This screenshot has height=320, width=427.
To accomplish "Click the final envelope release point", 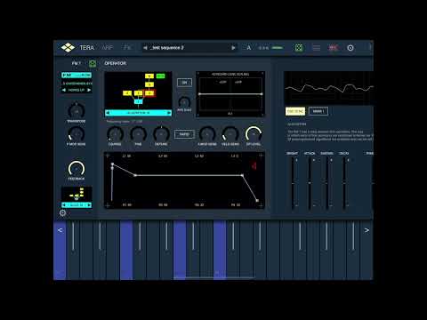I will tap(257, 201).
